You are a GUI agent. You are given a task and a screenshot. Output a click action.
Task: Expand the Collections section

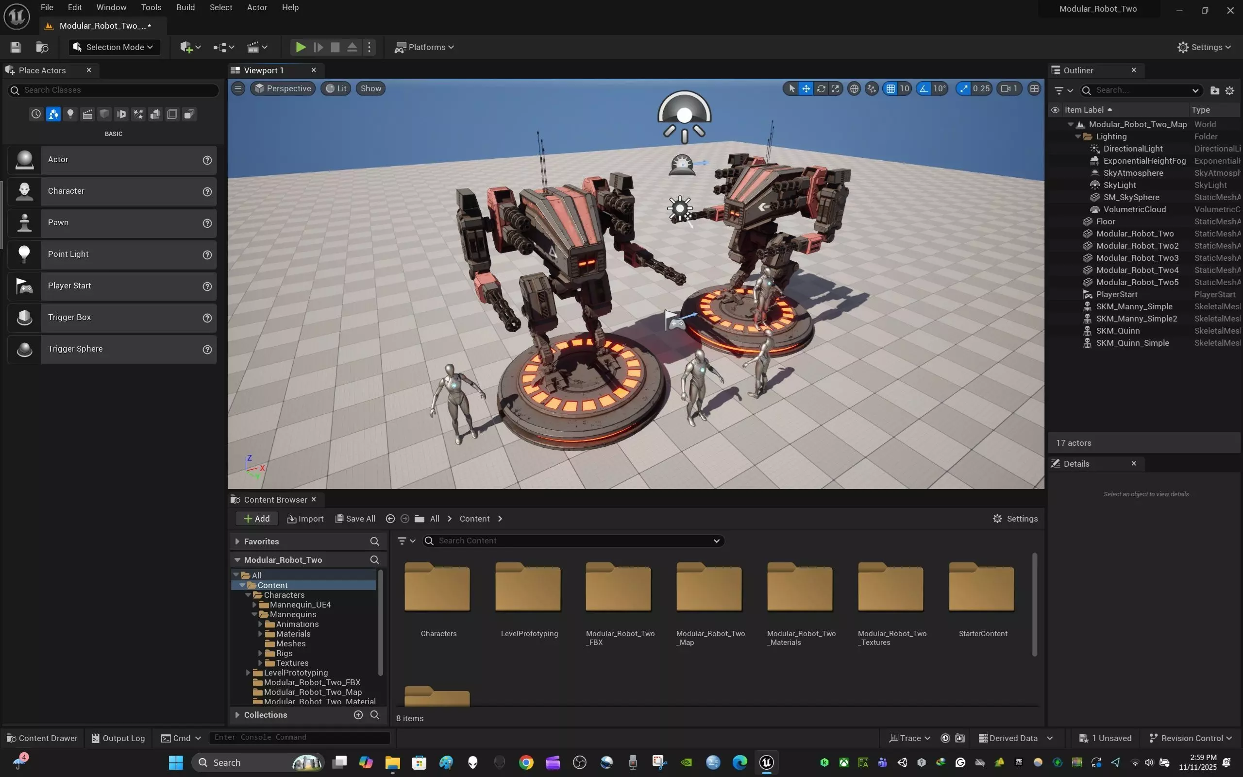(x=237, y=715)
